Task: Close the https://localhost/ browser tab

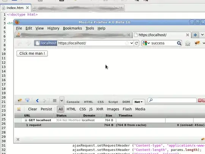Action: pos(188,35)
